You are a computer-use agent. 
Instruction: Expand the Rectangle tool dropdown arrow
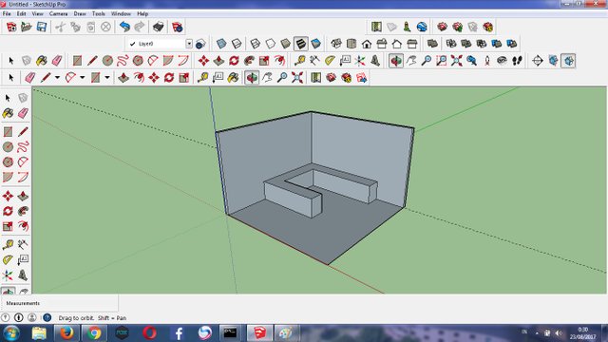107,78
